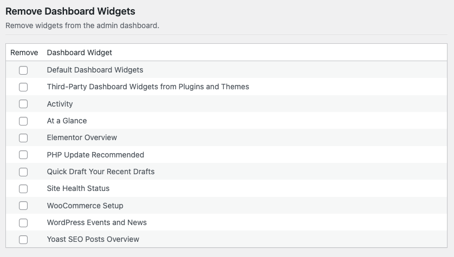Click the Remove Dashboard Widgets heading
454x257 pixels.
click(x=70, y=11)
